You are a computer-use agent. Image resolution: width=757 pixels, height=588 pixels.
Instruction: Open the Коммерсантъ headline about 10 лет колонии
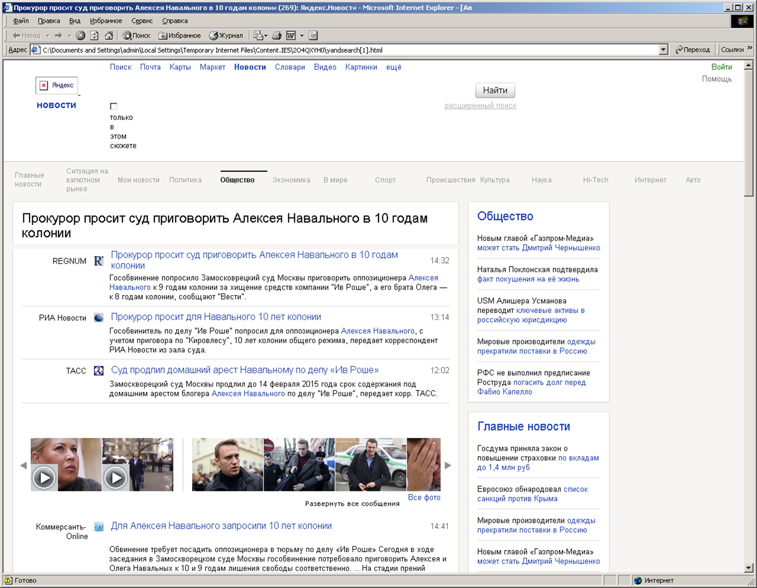pyautogui.click(x=221, y=526)
